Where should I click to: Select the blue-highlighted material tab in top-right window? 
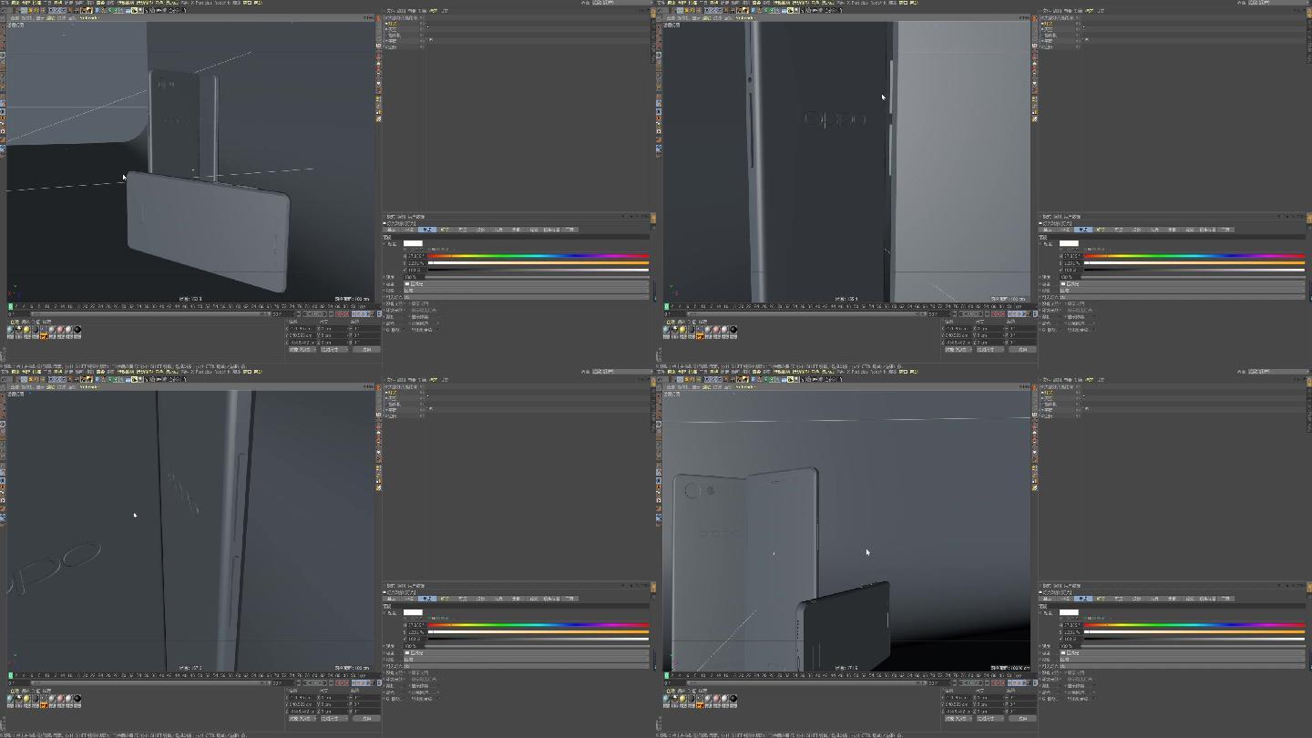coord(1083,230)
